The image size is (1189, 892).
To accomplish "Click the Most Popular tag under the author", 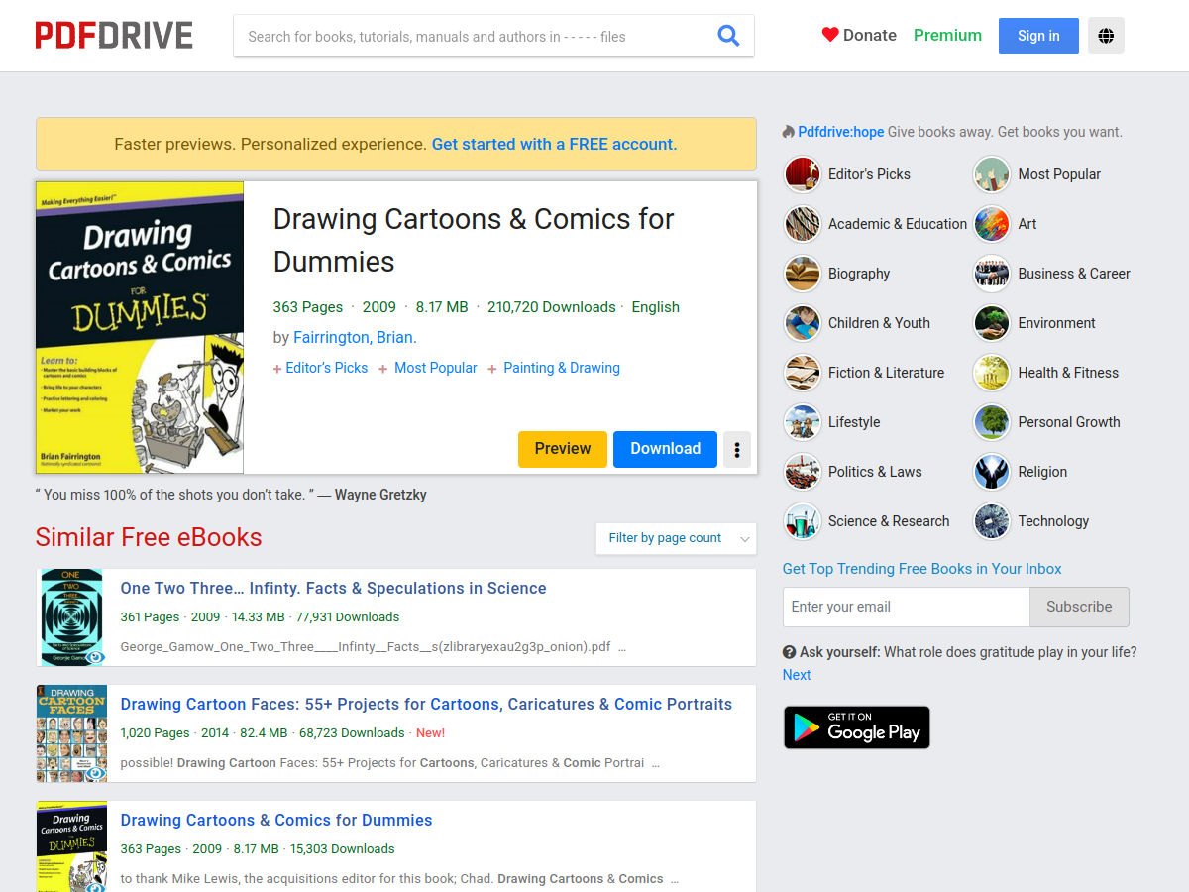I will (x=436, y=368).
